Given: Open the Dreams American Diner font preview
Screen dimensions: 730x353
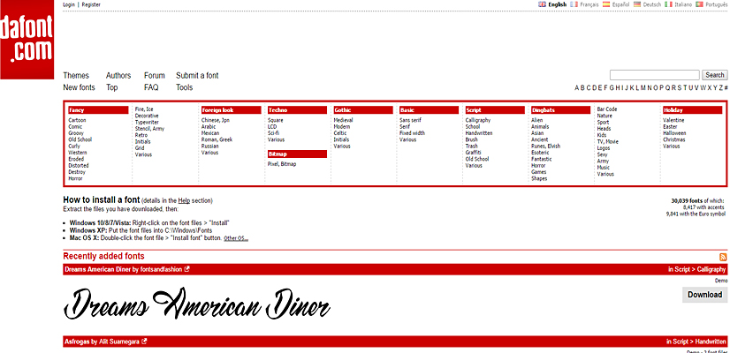Looking at the screenshot, I should (x=197, y=304).
